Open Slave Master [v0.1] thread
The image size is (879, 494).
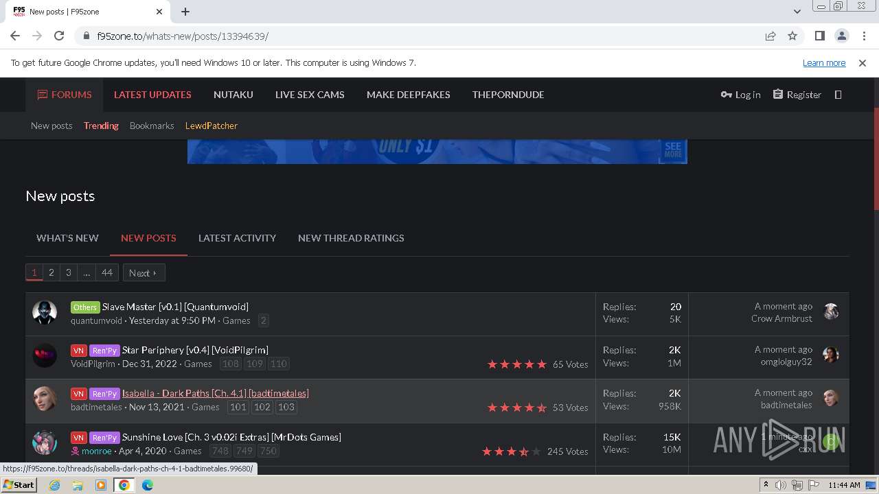point(175,307)
